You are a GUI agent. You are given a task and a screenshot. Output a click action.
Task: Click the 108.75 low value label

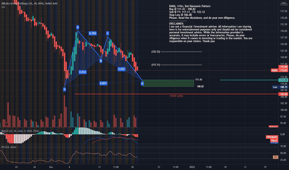284,87
